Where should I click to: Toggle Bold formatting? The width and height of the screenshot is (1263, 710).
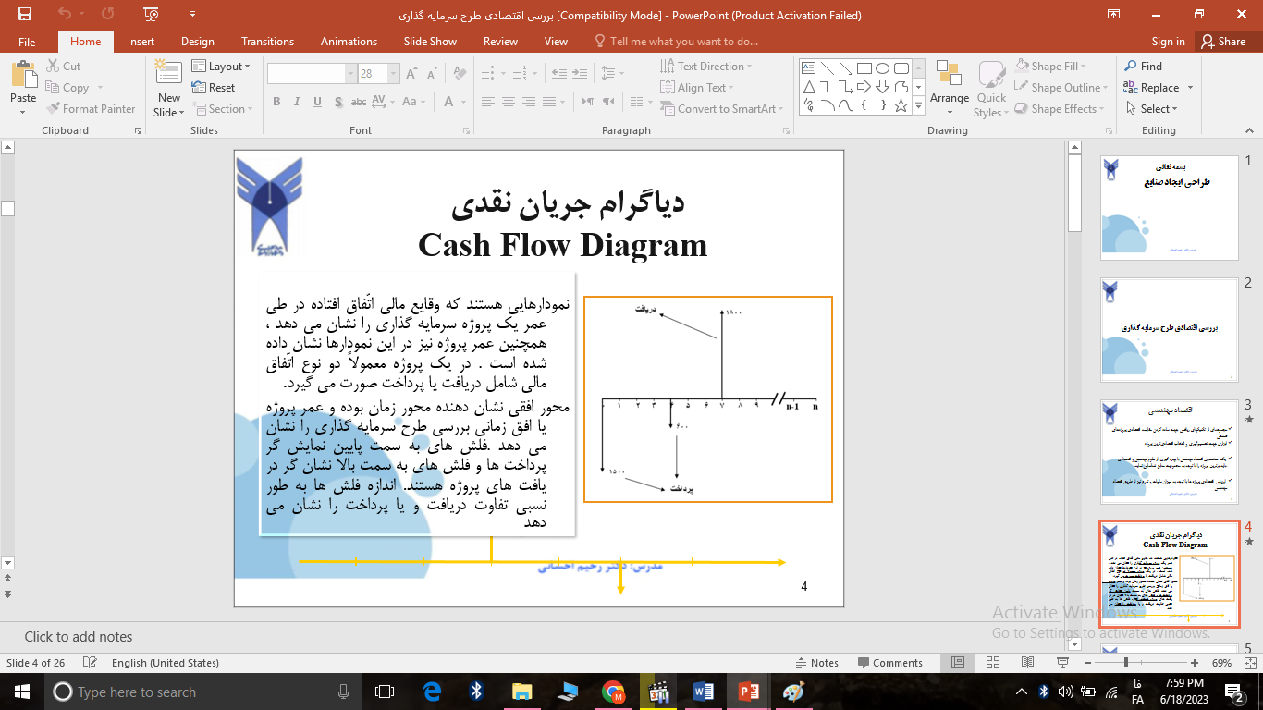[x=276, y=103]
